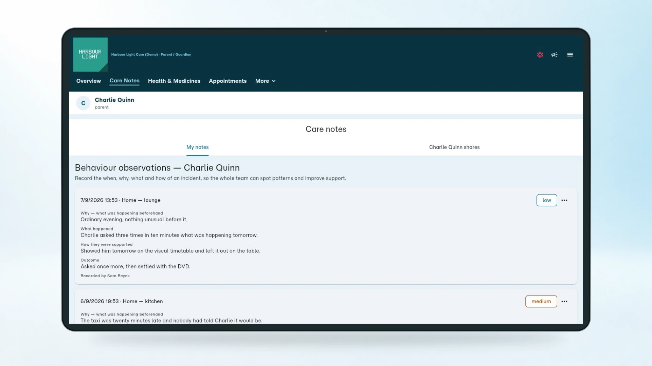Viewport: 652px width, 366px height.
Task: Expand the More navigation dropdown
Action: (265, 81)
